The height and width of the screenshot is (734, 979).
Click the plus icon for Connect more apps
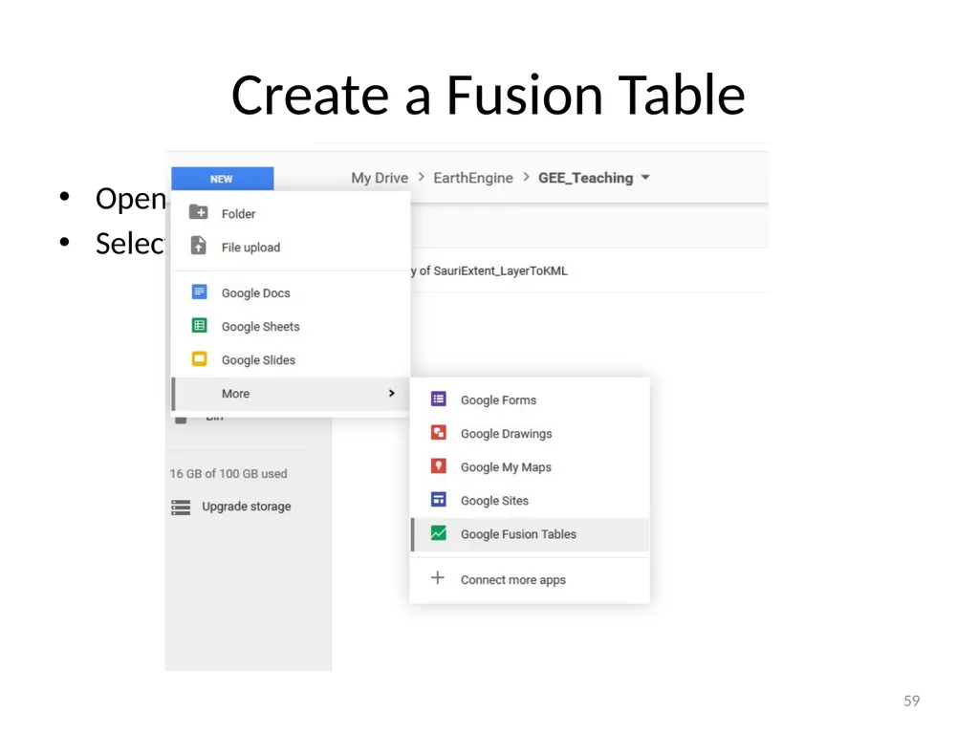pos(438,578)
